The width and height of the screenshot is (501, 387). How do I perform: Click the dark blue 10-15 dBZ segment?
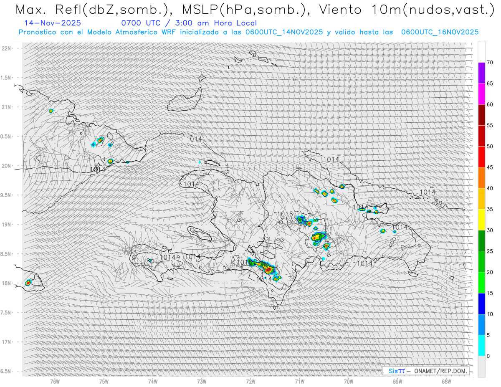coord(481,304)
